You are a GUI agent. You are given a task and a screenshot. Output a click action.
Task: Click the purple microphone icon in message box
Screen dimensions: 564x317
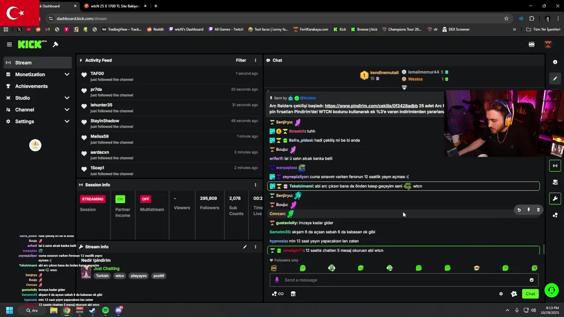(x=277, y=280)
